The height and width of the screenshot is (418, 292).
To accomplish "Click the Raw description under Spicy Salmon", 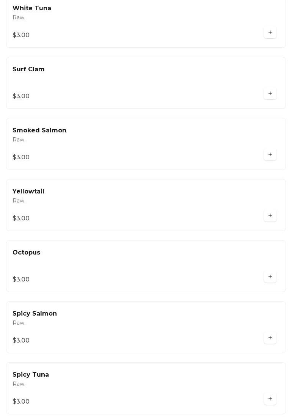I will coord(19,323).
